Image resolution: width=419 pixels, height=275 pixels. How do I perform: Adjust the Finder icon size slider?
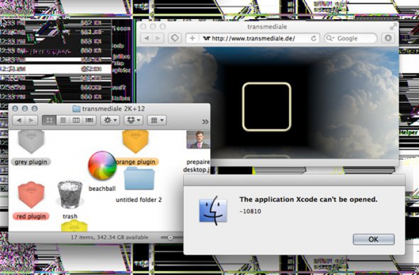[170, 237]
